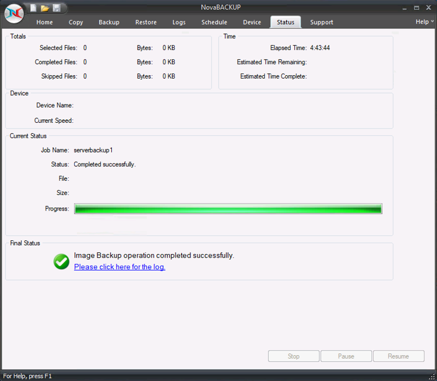Image resolution: width=437 pixels, height=381 pixels.
Task: Click the NovaBACKUP round logo button
Action: [14, 14]
